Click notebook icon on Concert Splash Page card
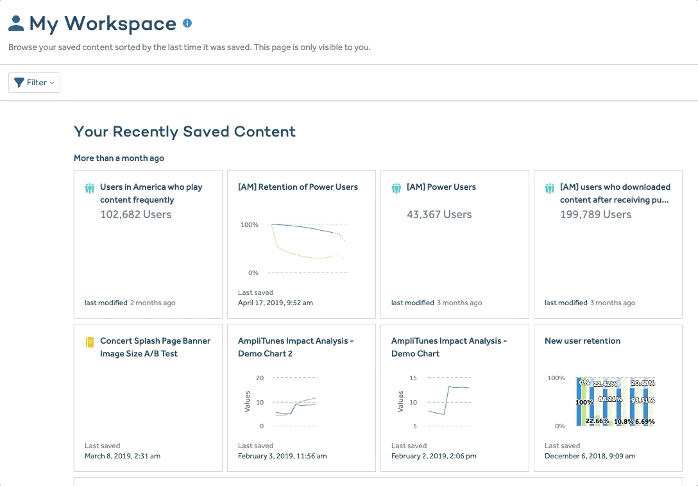 point(90,342)
